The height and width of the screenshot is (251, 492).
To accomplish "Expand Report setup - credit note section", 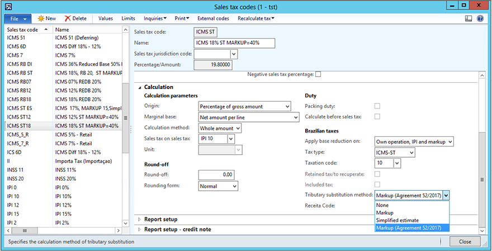I will pyautogui.click(x=140, y=229).
